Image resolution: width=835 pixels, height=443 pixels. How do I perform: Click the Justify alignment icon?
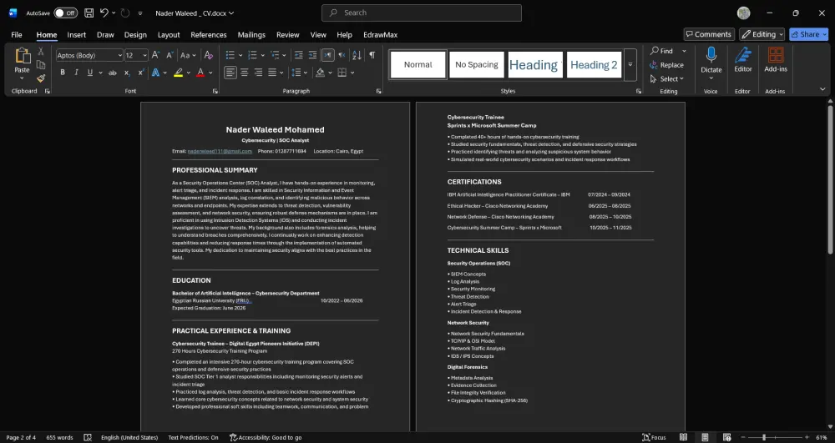tap(272, 73)
